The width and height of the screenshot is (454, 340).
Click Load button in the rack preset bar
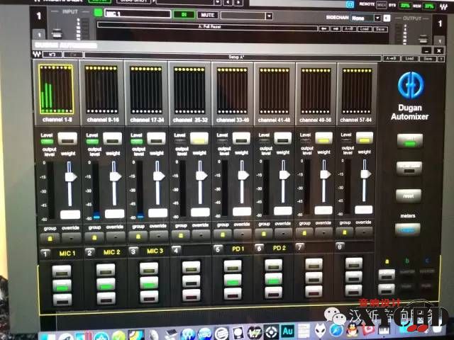pos(364,29)
